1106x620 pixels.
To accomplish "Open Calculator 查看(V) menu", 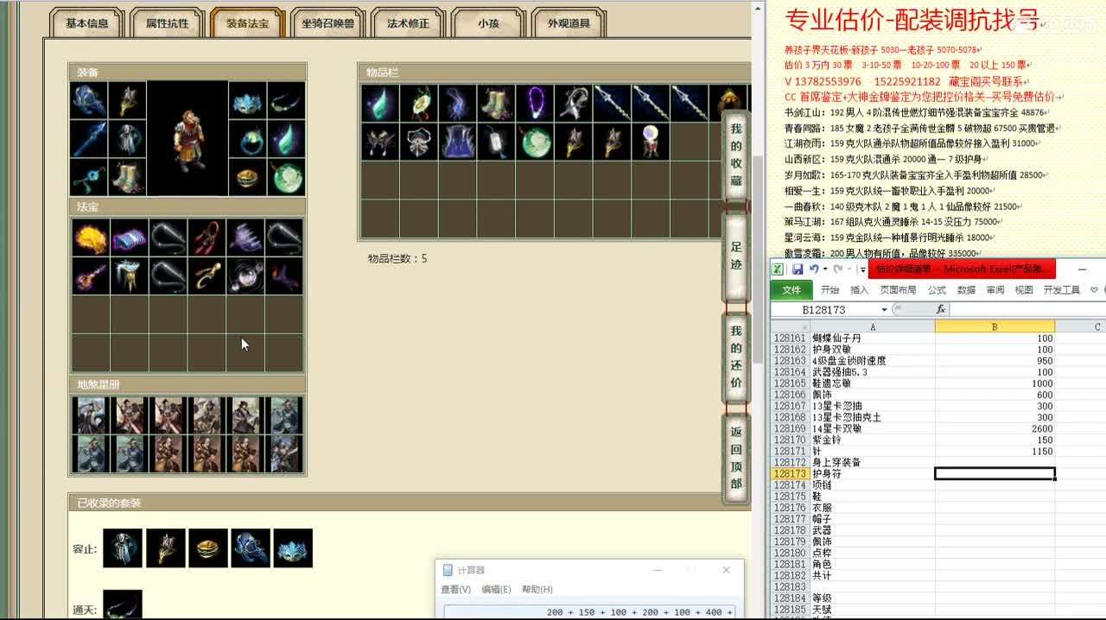I will click(455, 590).
